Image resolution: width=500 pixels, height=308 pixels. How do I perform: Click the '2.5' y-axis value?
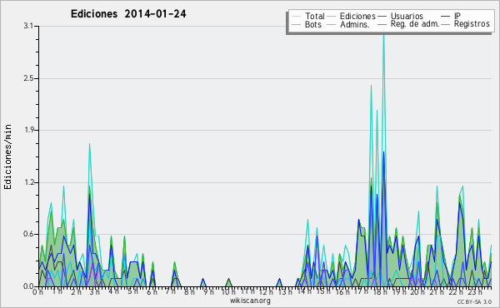28,78
